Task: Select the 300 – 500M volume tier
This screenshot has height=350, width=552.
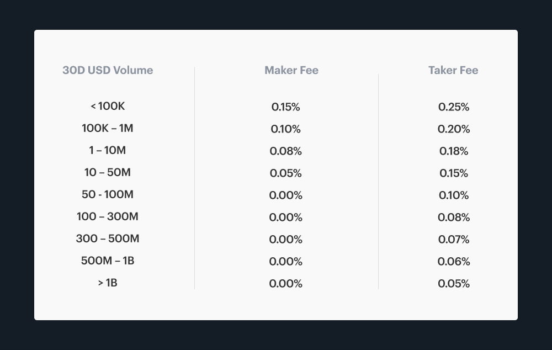Action: (108, 238)
